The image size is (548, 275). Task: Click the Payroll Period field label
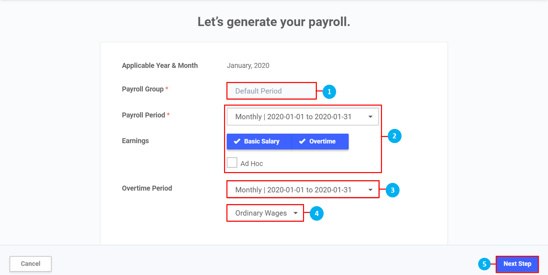tap(143, 115)
